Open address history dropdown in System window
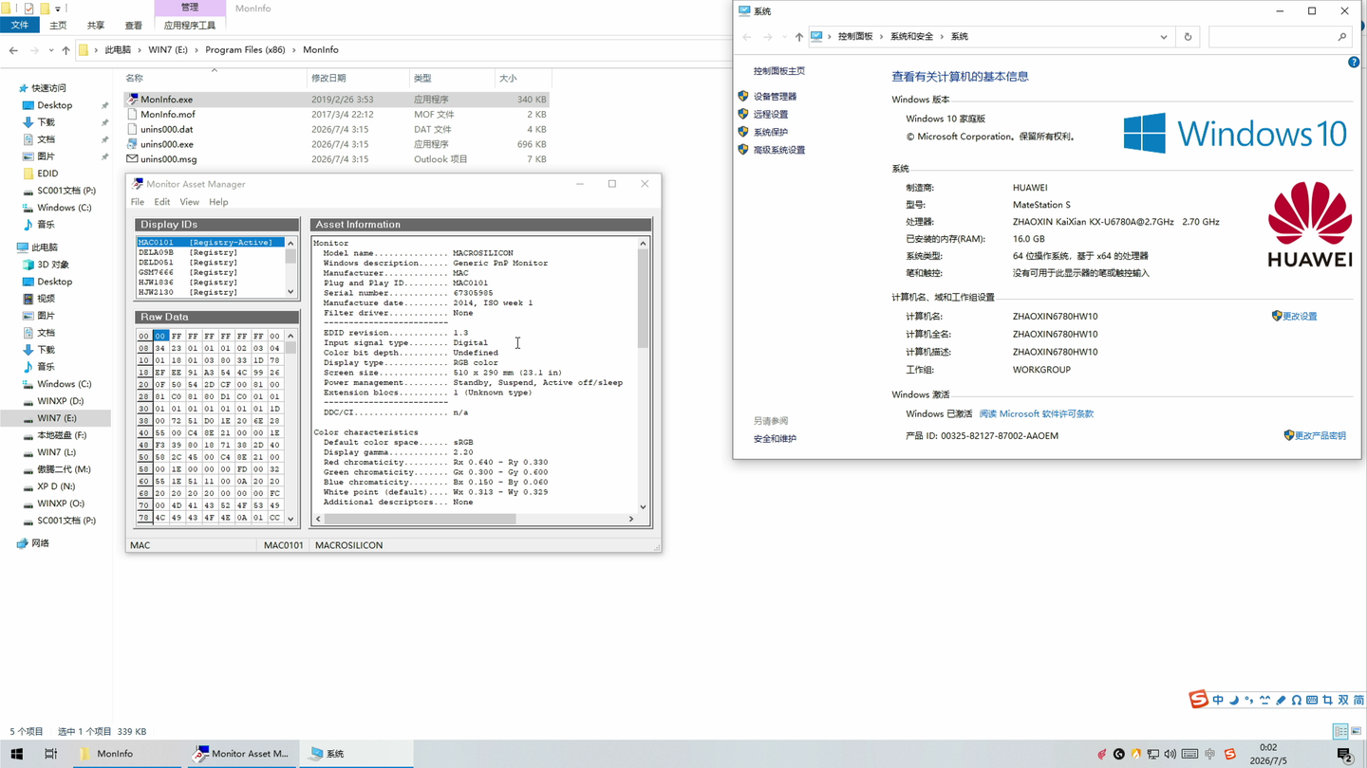Screen dimensions: 1367x768 pyautogui.click(x=1163, y=37)
